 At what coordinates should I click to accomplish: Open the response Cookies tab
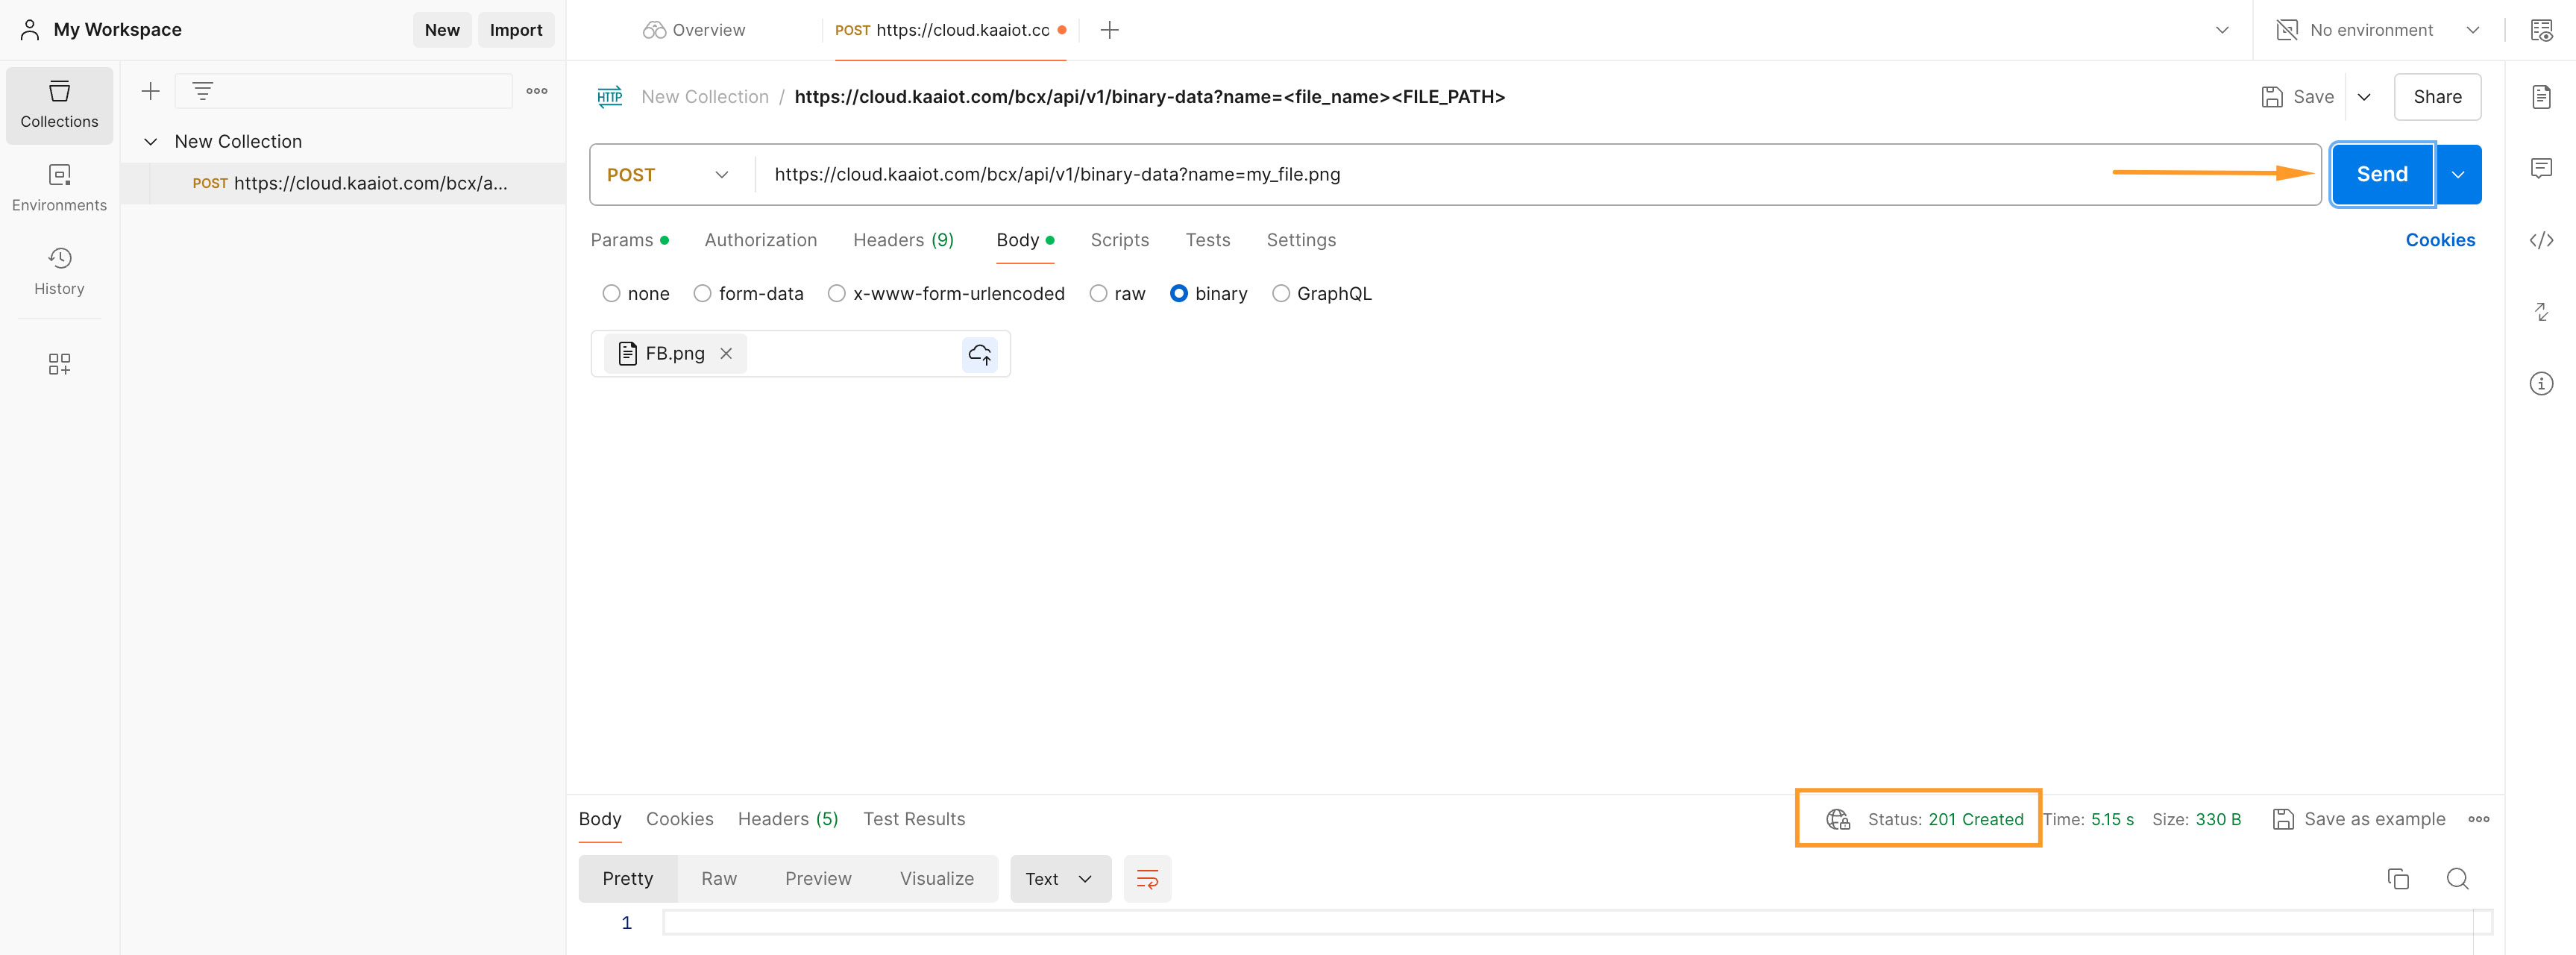[x=679, y=819]
